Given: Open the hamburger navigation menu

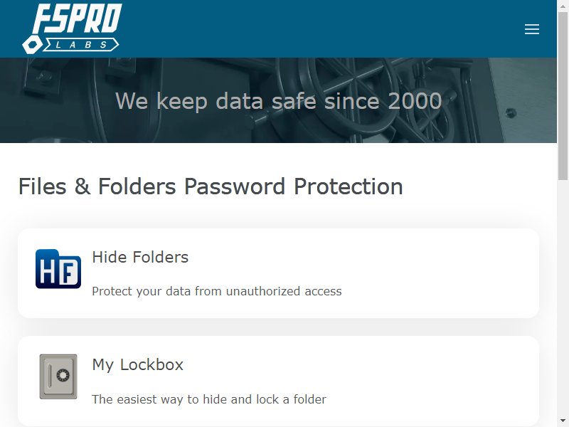Looking at the screenshot, I should pyautogui.click(x=531, y=29).
